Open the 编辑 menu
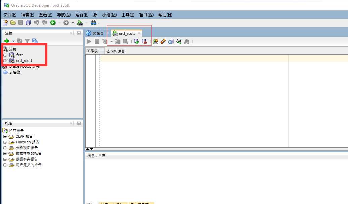Screen dimensions: 348x204 28,15
